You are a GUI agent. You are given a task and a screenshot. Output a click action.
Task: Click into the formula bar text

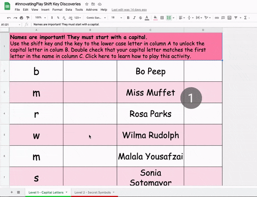66,24
